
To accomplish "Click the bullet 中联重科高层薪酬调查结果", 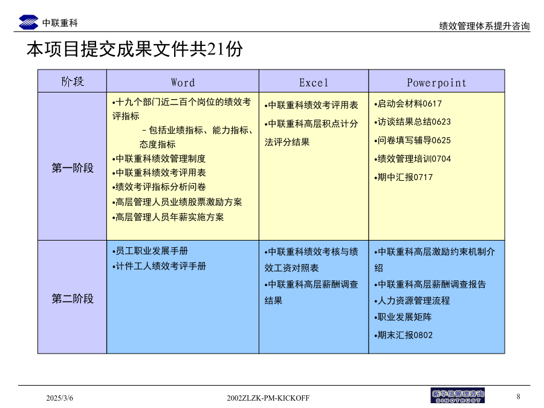I will click(311, 293).
